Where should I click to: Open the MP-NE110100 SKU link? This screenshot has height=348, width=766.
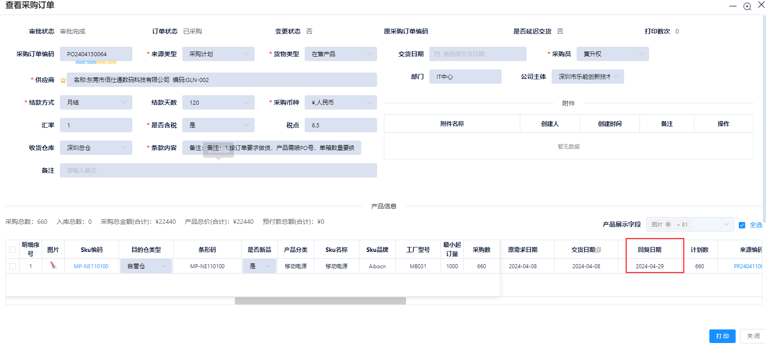[91, 266]
